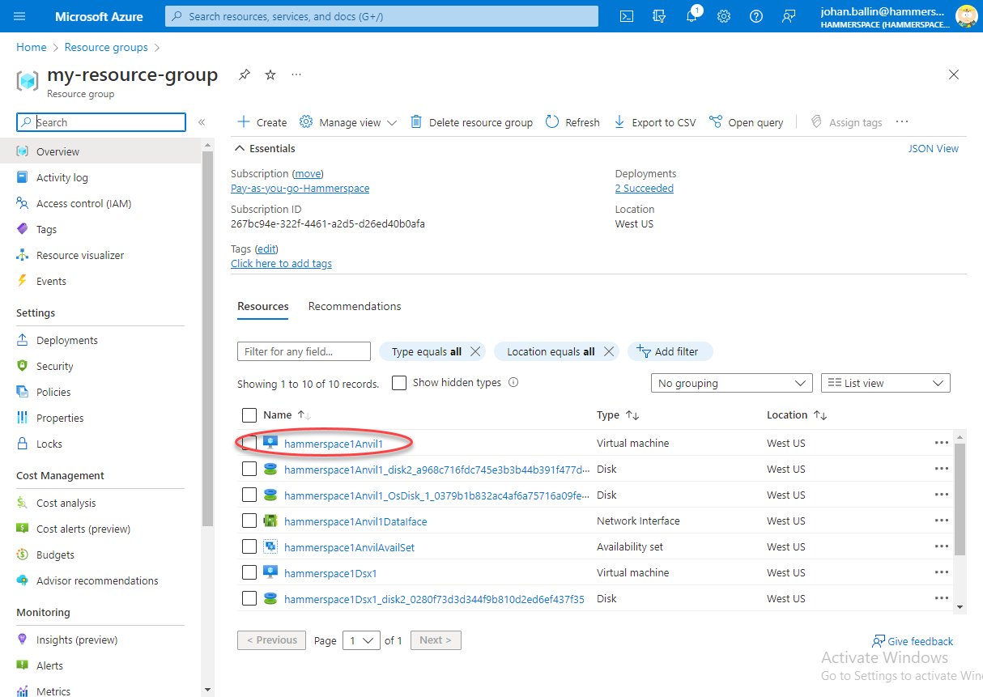Click the subscription move link
This screenshot has width=983, height=697.
click(x=307, y=173)
